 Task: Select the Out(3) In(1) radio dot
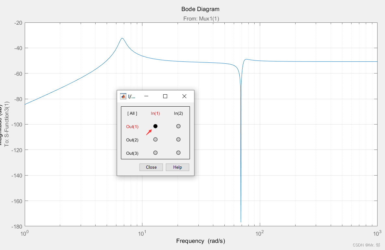pos(155,153)
